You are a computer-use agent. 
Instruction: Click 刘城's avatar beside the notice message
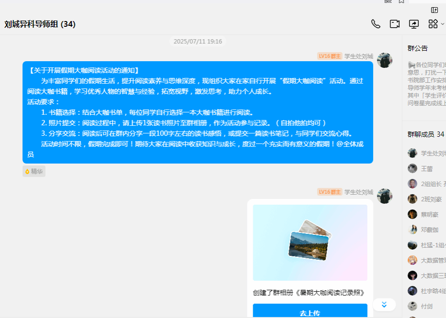385,60
